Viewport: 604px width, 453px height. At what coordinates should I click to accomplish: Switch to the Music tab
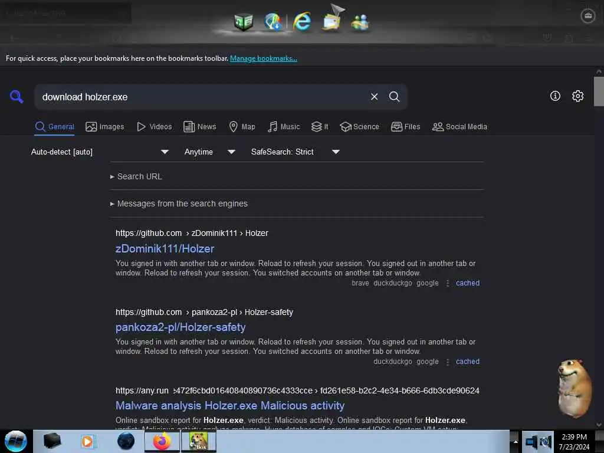click(284, 127)
